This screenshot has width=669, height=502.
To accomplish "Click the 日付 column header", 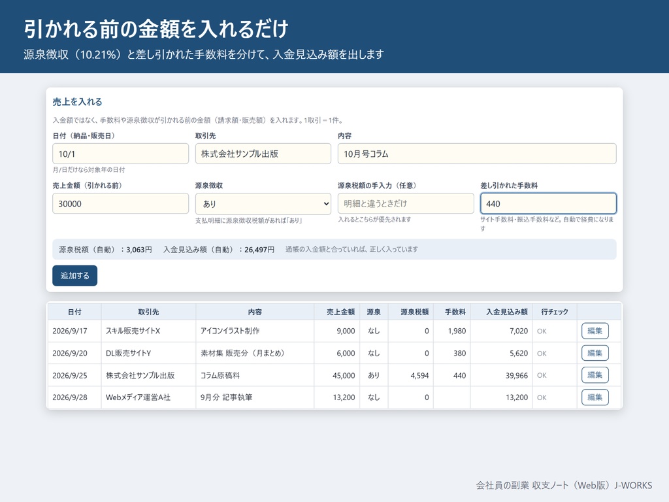I will coord(74,312).
